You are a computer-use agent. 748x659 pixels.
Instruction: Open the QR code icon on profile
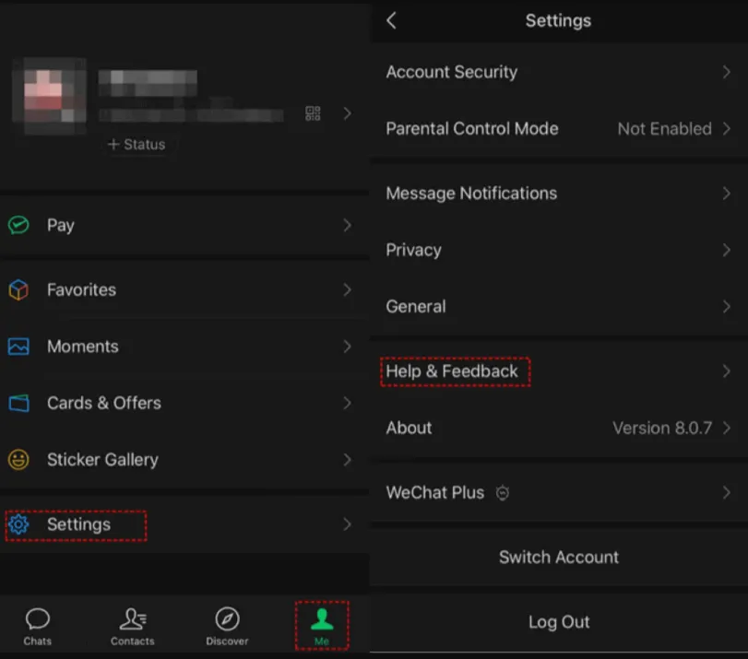coord(313,113)
